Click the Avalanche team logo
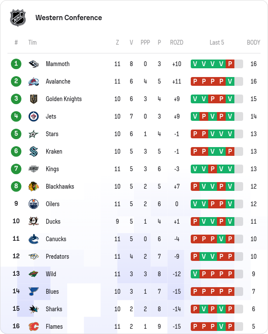Screen dimensions: 268x334 point(34,81)
